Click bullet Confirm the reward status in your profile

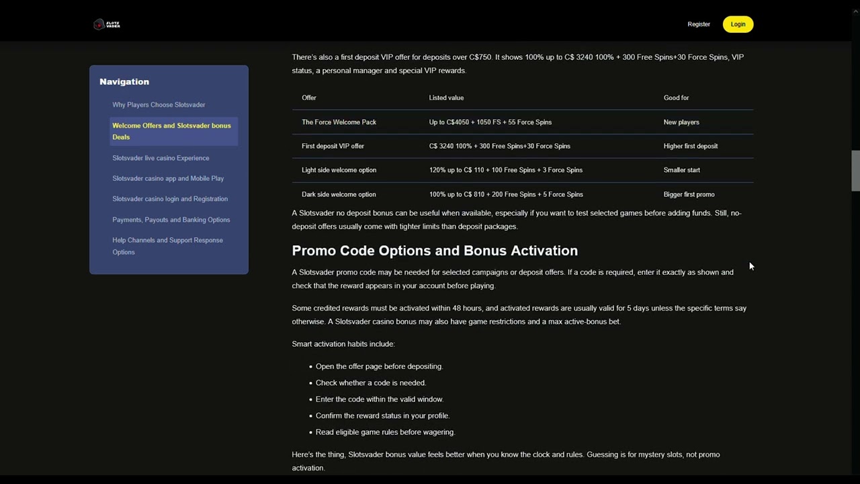(x=382, y=415)
